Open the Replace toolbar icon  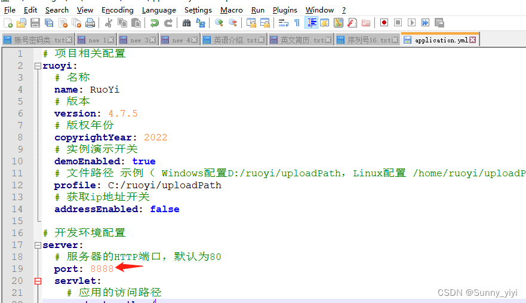click(x=200, y=23)
